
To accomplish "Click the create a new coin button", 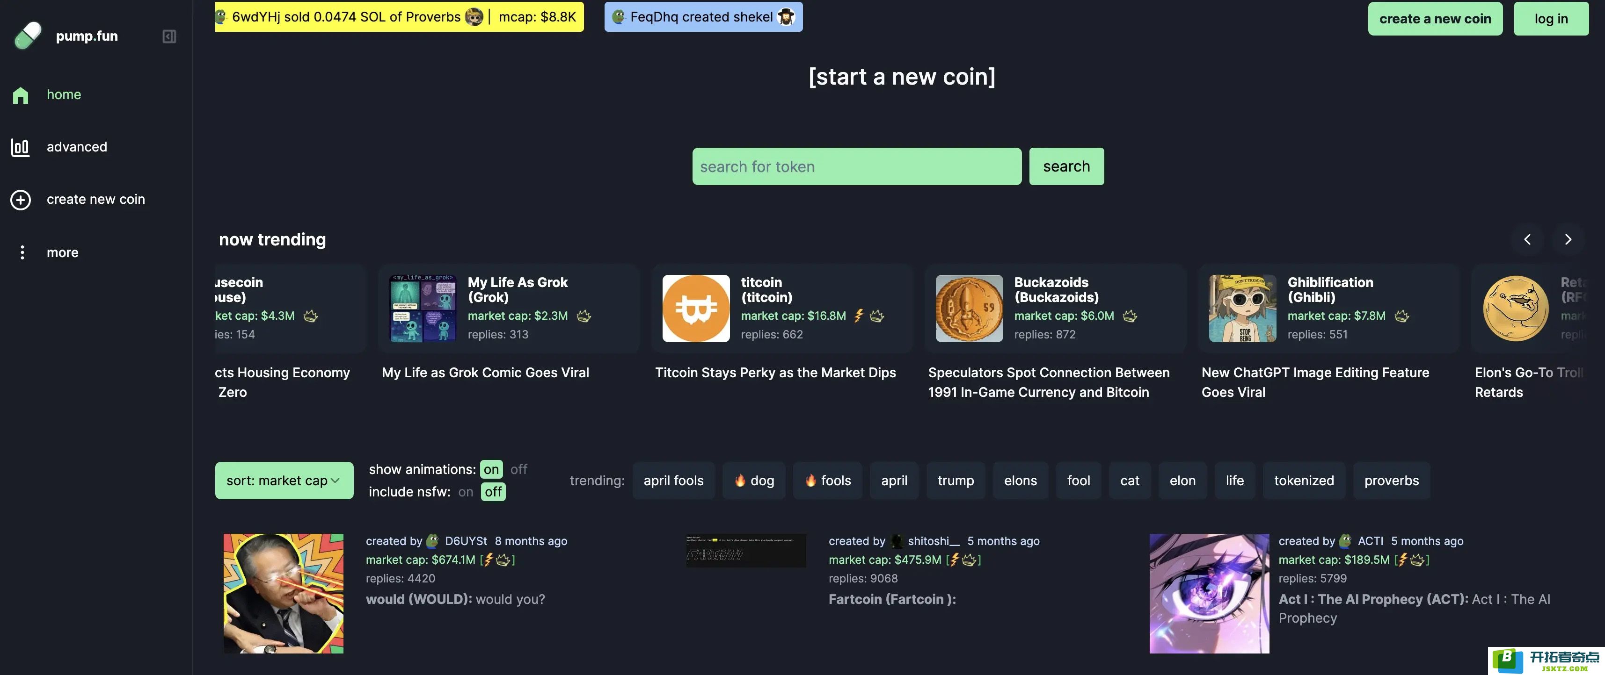I will pyautogui.click(x=1434, y=19).
